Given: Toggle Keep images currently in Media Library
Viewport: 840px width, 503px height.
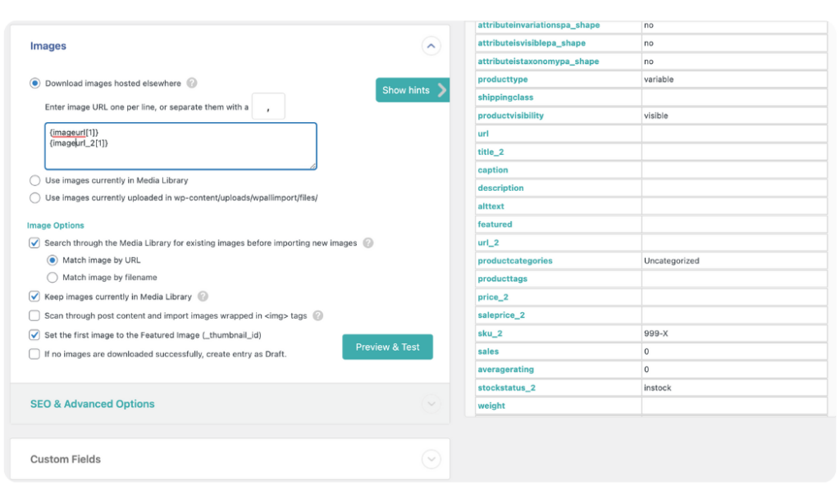Looking at the screenshot, I should pyautogui.click(x=34, y=297).
